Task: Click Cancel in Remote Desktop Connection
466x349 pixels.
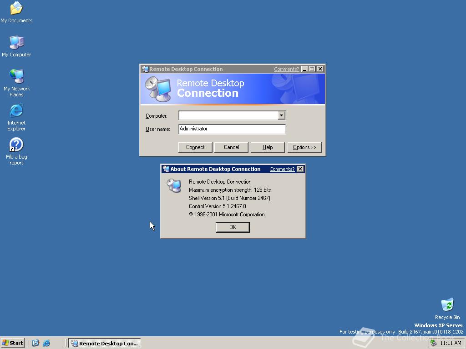Action: (x=231, y=147)
